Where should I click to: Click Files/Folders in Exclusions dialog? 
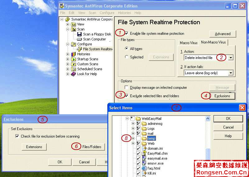pyautogui.click(x=92, y=147)
